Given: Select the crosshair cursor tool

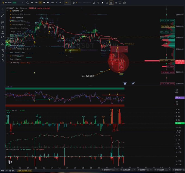Looking at the screenshot, I should (3, 9).
